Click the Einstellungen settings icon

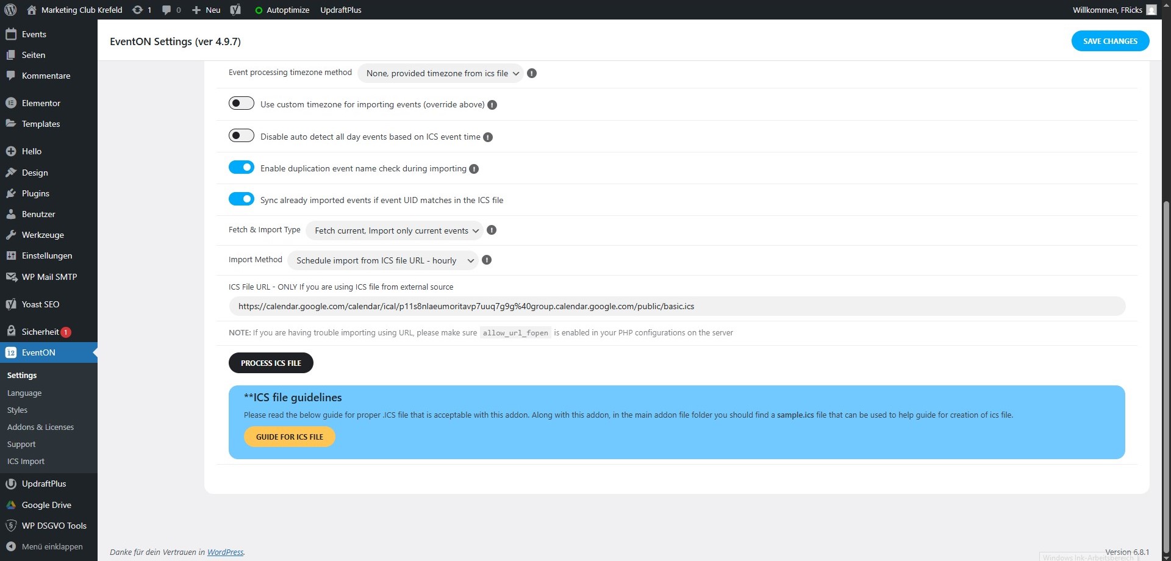point(11,255)
